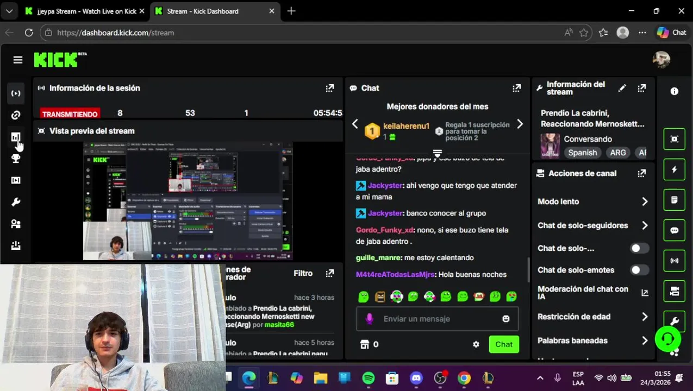This screenshot has height=391, width=693.
Task: Edit stream information with the pencil icon
Action: click(x=622, y=88)
